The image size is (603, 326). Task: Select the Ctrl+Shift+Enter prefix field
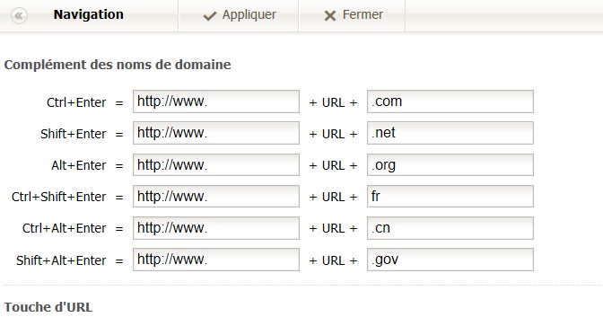click(x=216, y=197)
